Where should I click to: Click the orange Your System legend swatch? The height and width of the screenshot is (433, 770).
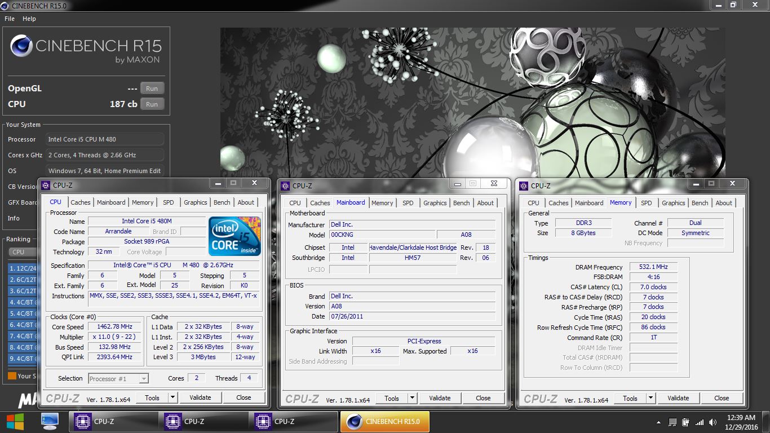12,375
